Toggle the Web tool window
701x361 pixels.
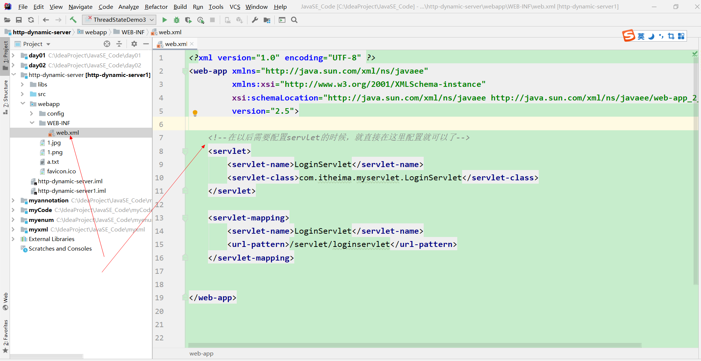(6, 301)
